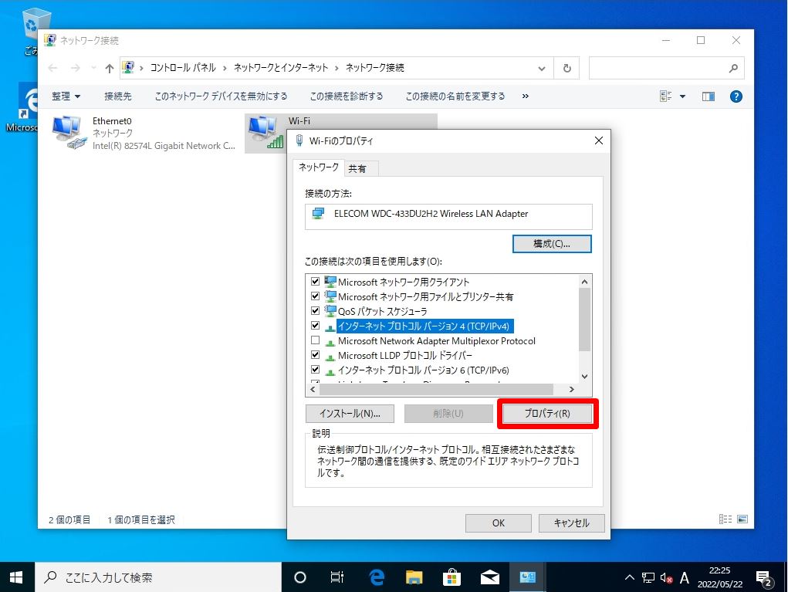Screen dimensions: 788x592
Task: Uncheck QoS パケット スケジューラ checkbox
Action: tap(315, 310)
